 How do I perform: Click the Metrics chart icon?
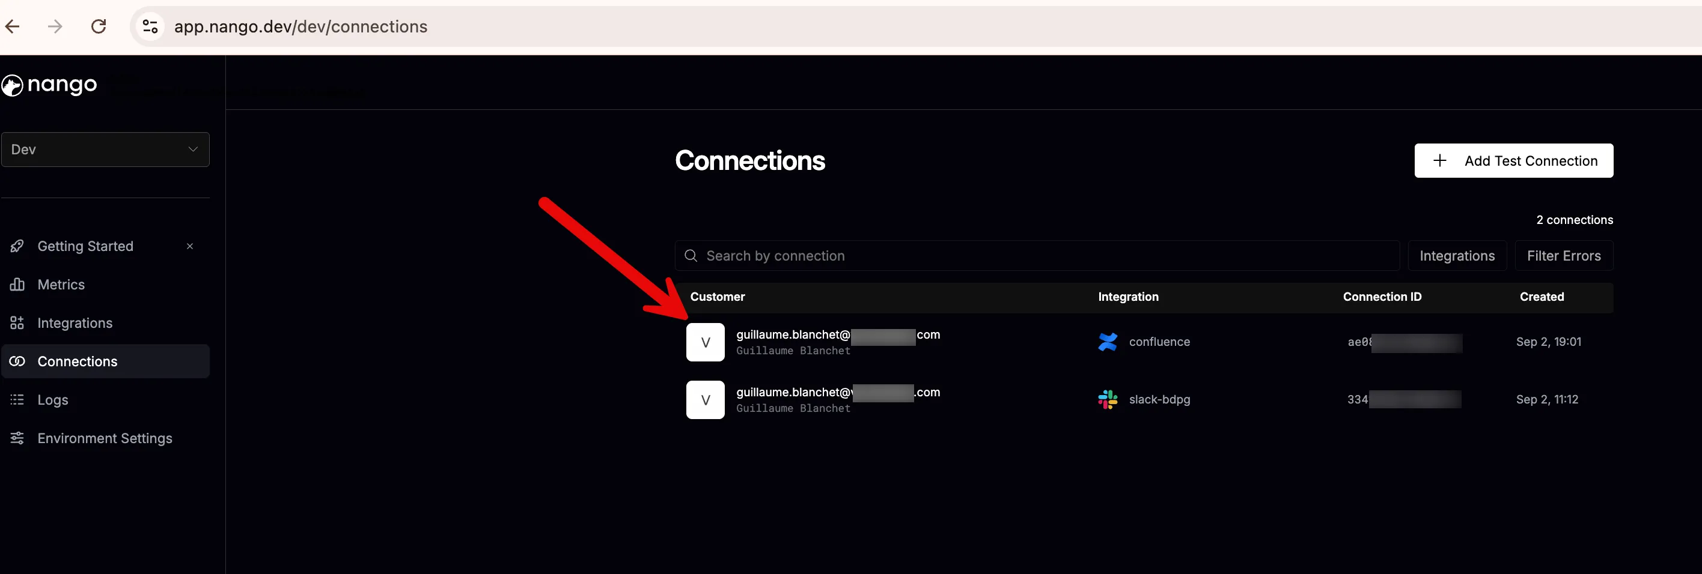click(x=17, y=285)
